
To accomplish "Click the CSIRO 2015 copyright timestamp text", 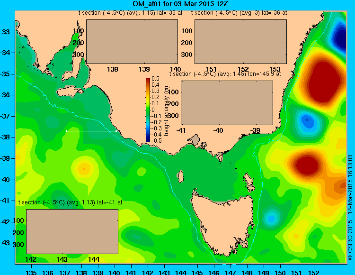I will point(350,207).
